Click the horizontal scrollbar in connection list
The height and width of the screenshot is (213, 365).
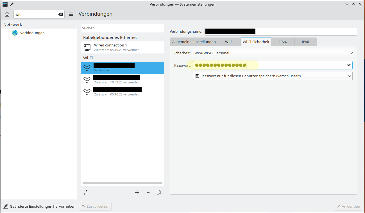pos(123,183)
